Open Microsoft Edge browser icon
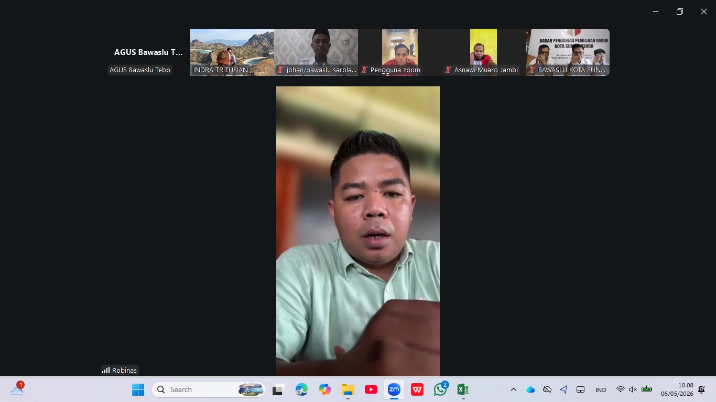Viewport: 716px width, 402px height. point(302,389)
